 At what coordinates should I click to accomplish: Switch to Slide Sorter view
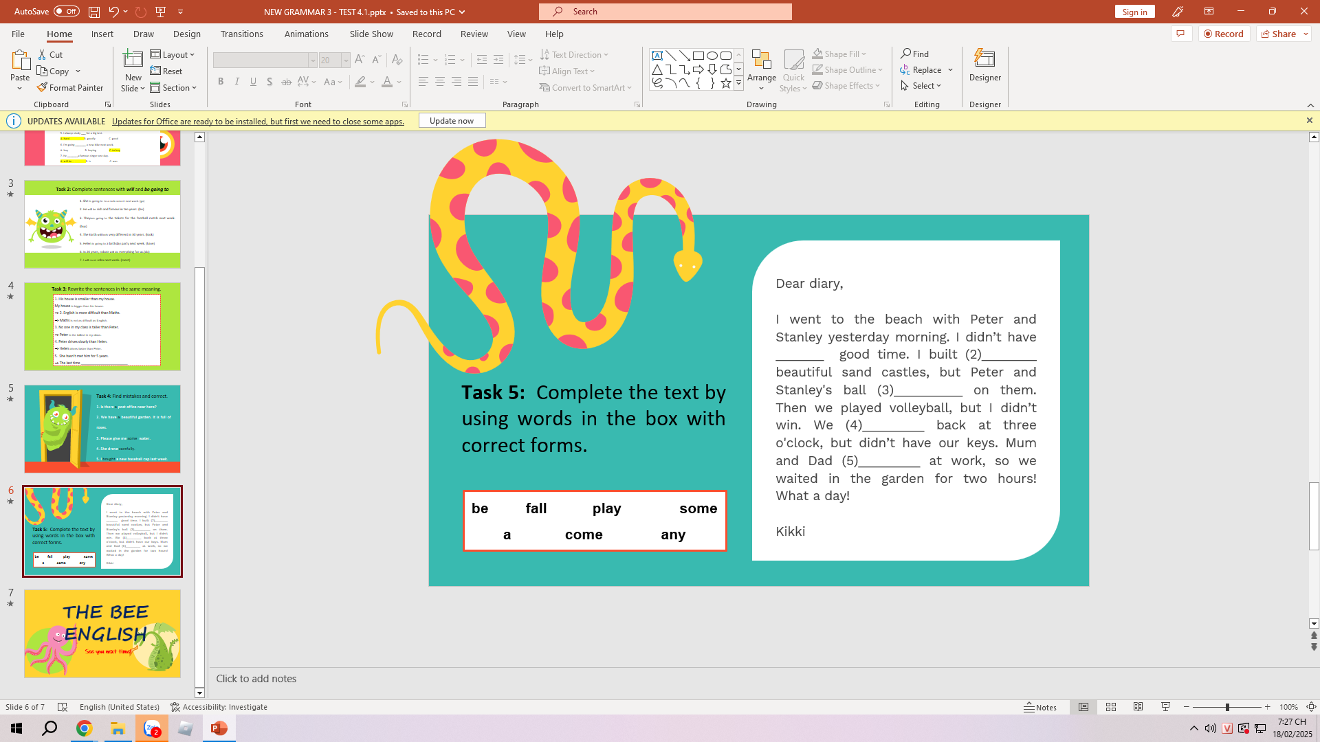coord(1111,707)
